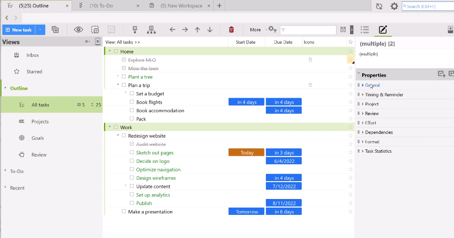The image size is (454, 238).
Task: Click the sync arrows icon
Action: (x=379, y=6)
